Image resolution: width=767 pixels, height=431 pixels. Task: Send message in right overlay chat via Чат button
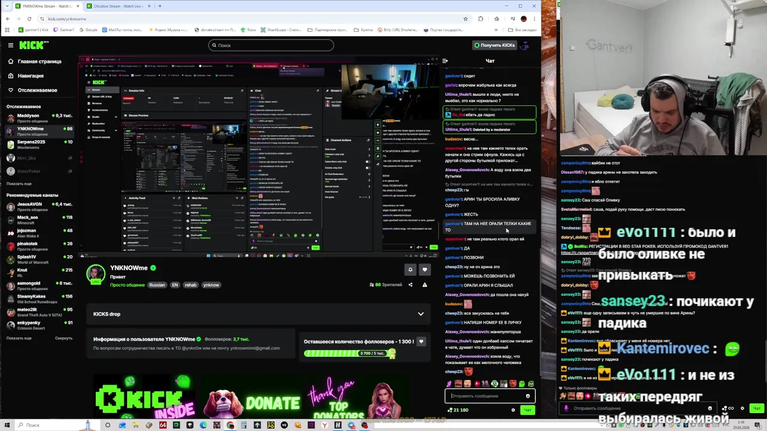tap(756, 408)
